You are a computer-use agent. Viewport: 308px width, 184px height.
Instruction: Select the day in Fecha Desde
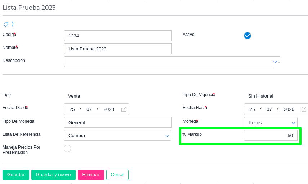[72, 109]
